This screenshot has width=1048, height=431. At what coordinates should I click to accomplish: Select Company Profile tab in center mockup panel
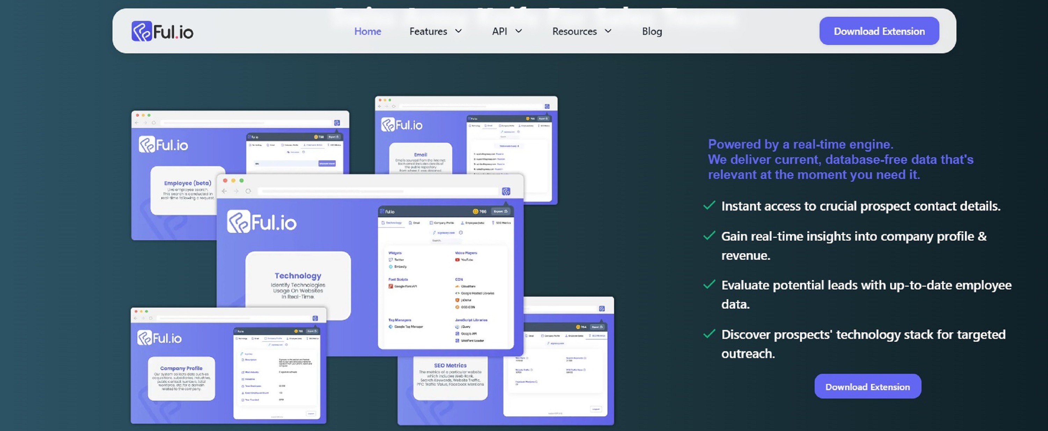pyautogui.click(x=442, y=223)
